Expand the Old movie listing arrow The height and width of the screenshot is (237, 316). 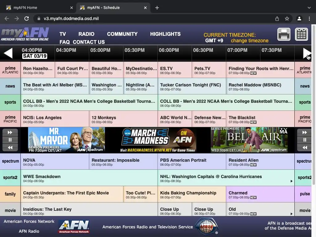[x=291, y=214]
